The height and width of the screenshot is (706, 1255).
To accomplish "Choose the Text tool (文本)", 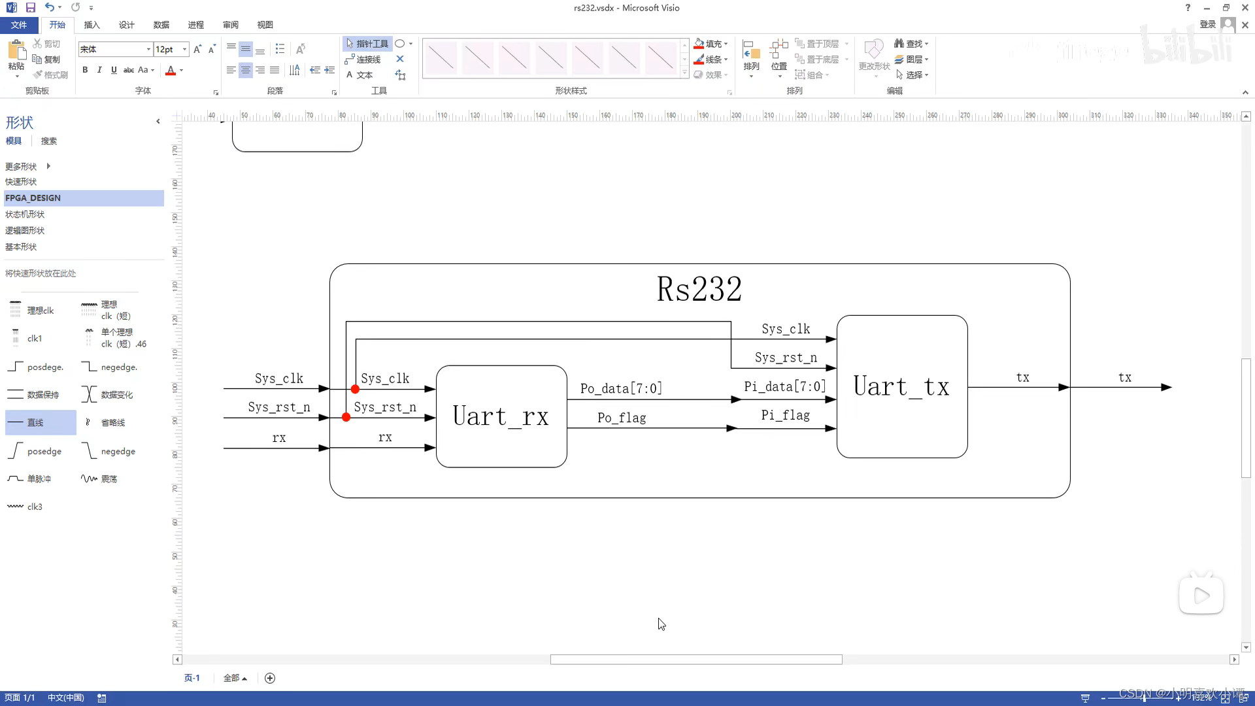I will [x=360, y=75].
